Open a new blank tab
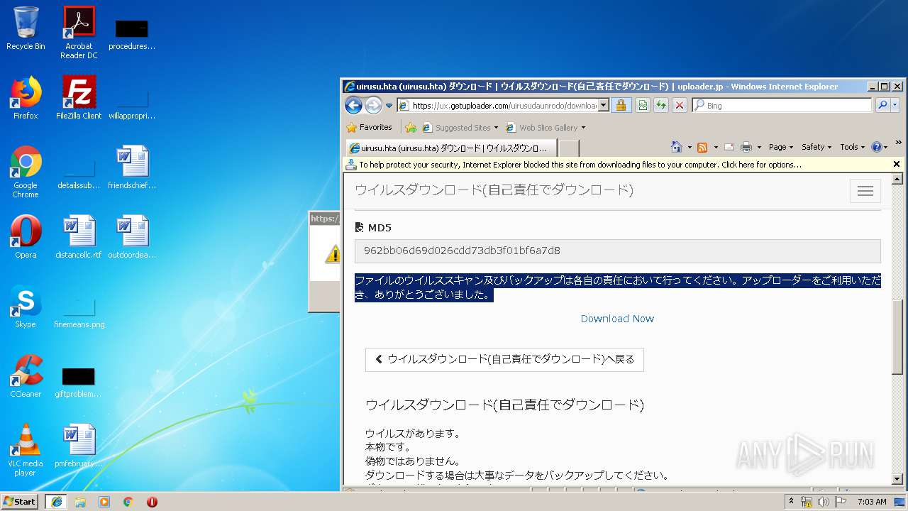Image resolution: width=908 pixels, height=511 pixels. click(569, 148)
